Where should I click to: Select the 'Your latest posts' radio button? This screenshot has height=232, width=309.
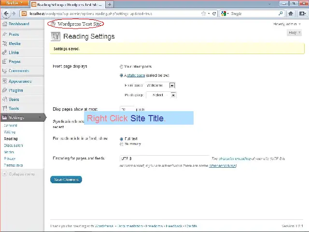pyautogui.click(x=121, y=67)
